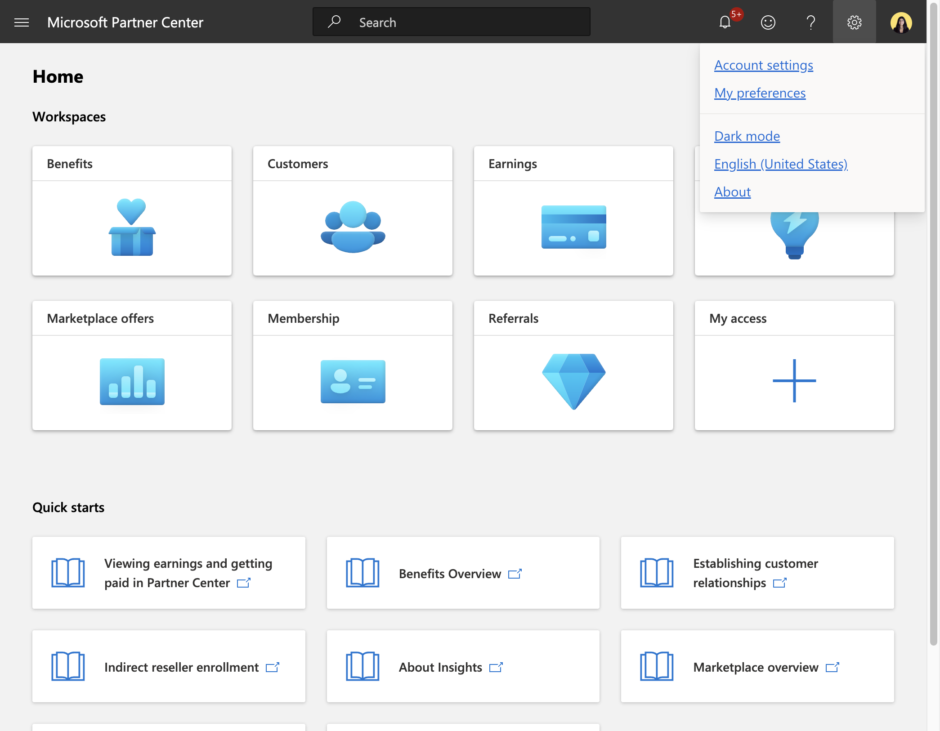Image resolution: width=940 pixels, height=731 pixels.
Task: Open the Referrals diamond icon
Action: tap(573, 382)
